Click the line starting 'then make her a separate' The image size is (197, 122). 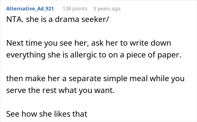point(95,79)
